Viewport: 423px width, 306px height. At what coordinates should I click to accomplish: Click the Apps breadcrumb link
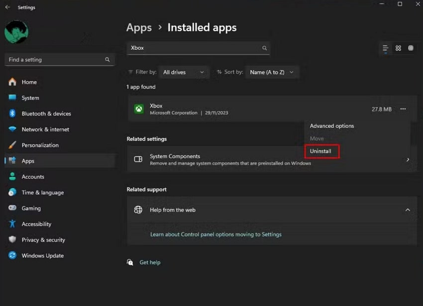139,27
